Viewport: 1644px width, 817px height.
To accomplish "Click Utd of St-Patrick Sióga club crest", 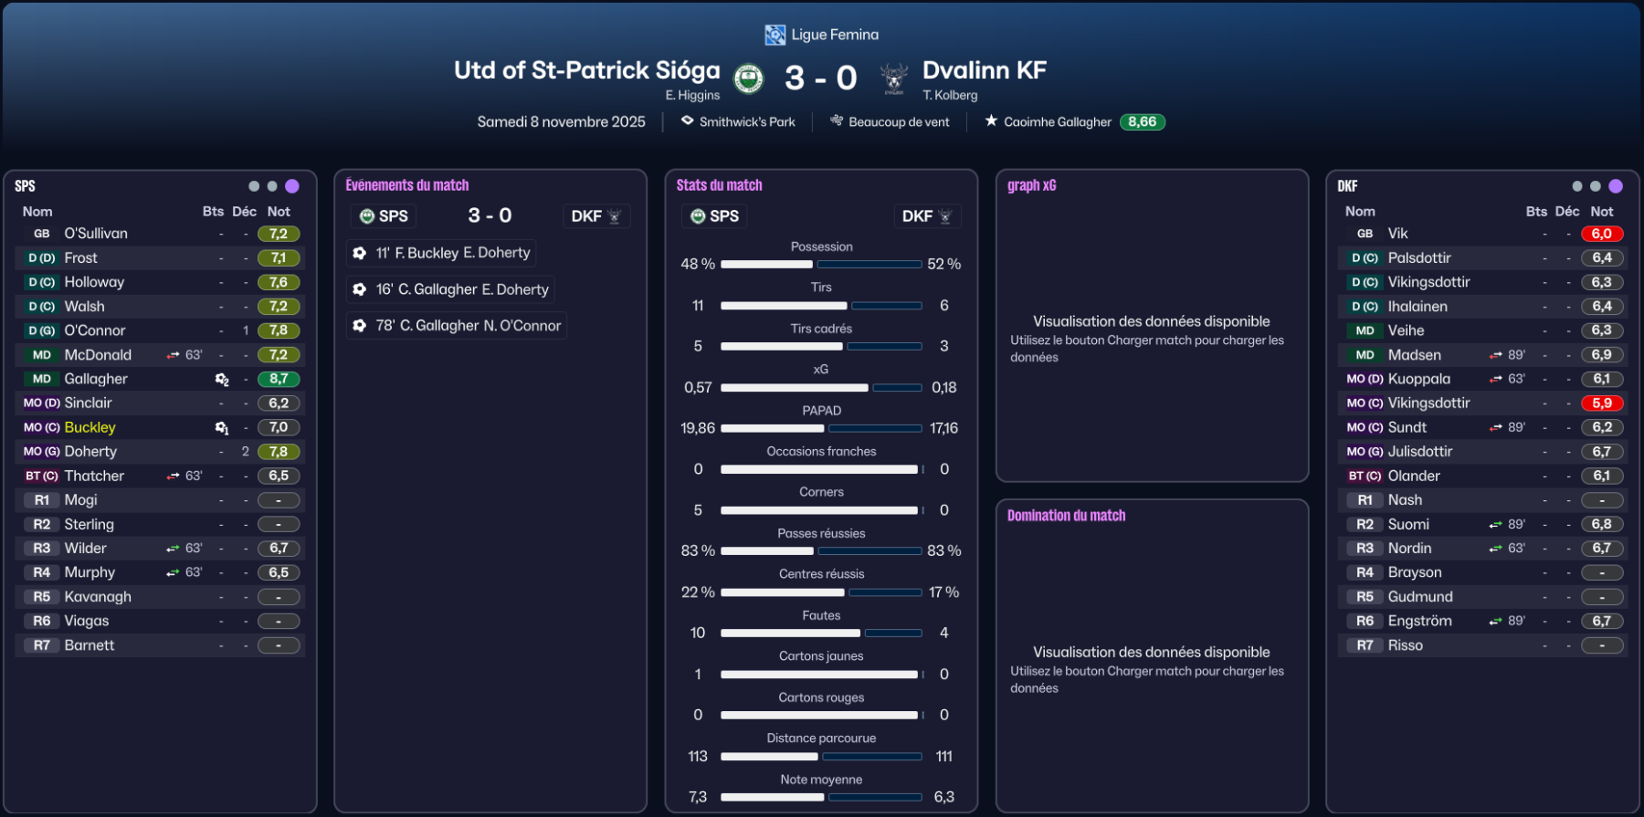I will tap(749, 79).
